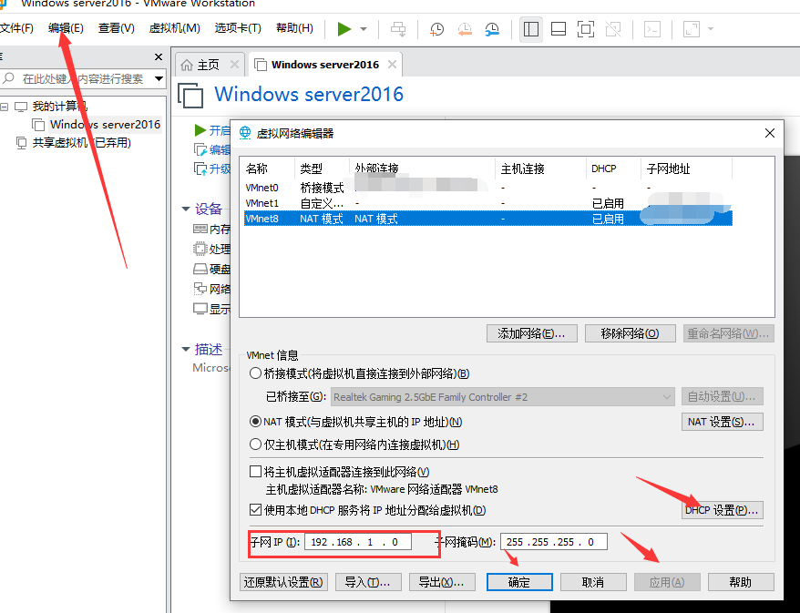
Task: Close the 主页 tab
Action: (234, 65)
